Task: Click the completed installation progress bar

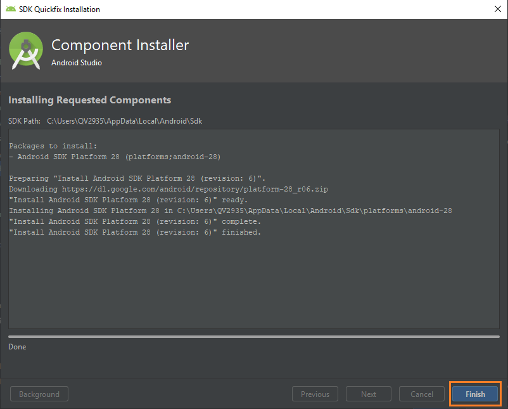Action: click(253, 337)
